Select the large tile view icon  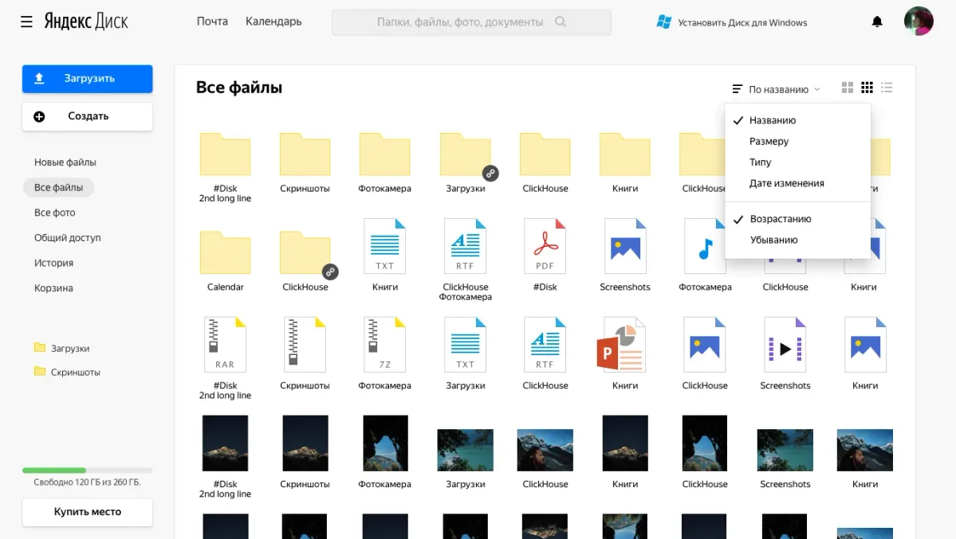[847, 88]
